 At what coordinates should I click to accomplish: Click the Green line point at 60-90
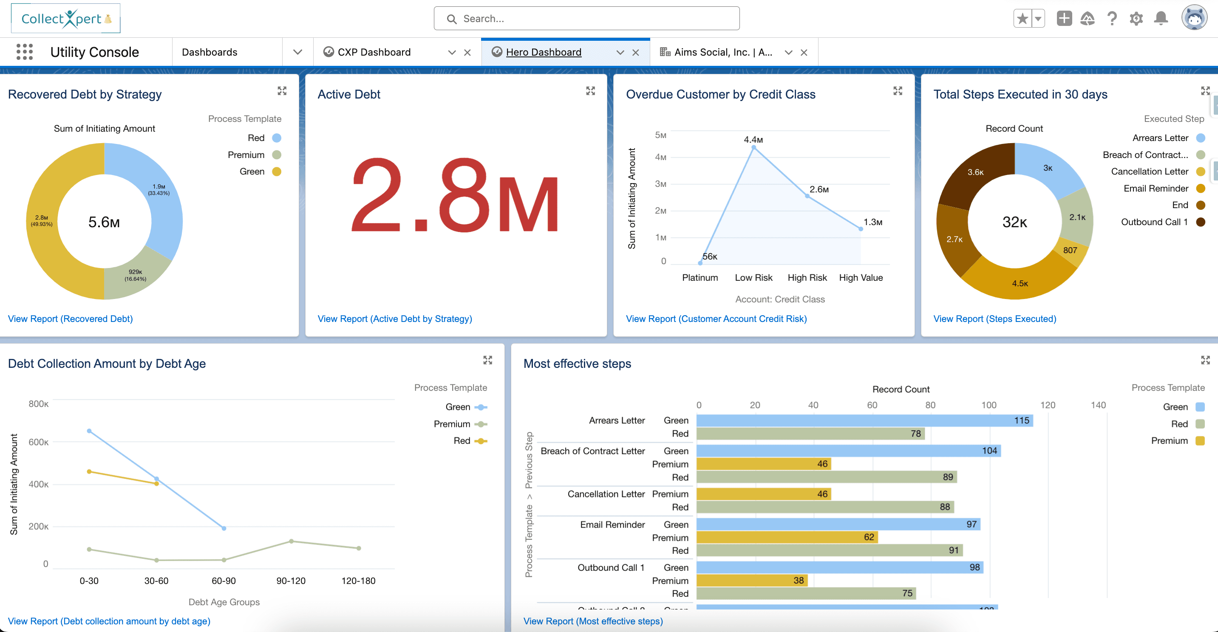224,528
